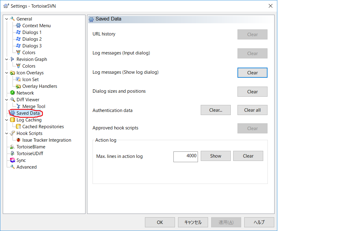
Task: Click the TortoiseSVN title bar icon
Action: point(6,6)
